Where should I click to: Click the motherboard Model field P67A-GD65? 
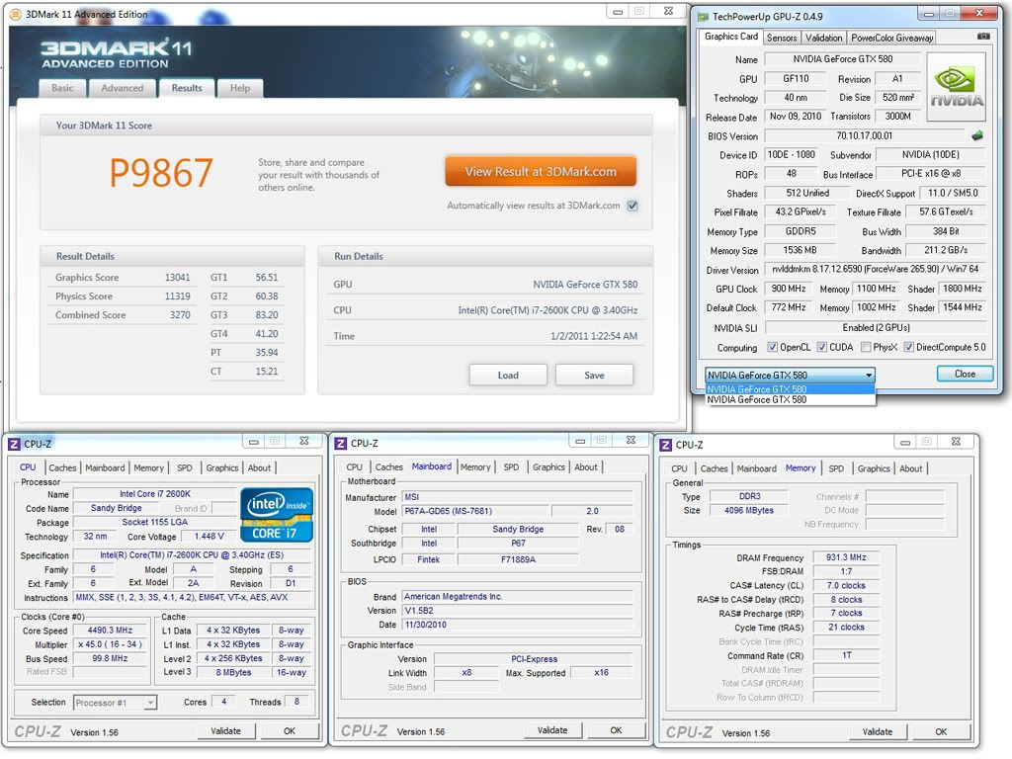(x=477, y=511)
